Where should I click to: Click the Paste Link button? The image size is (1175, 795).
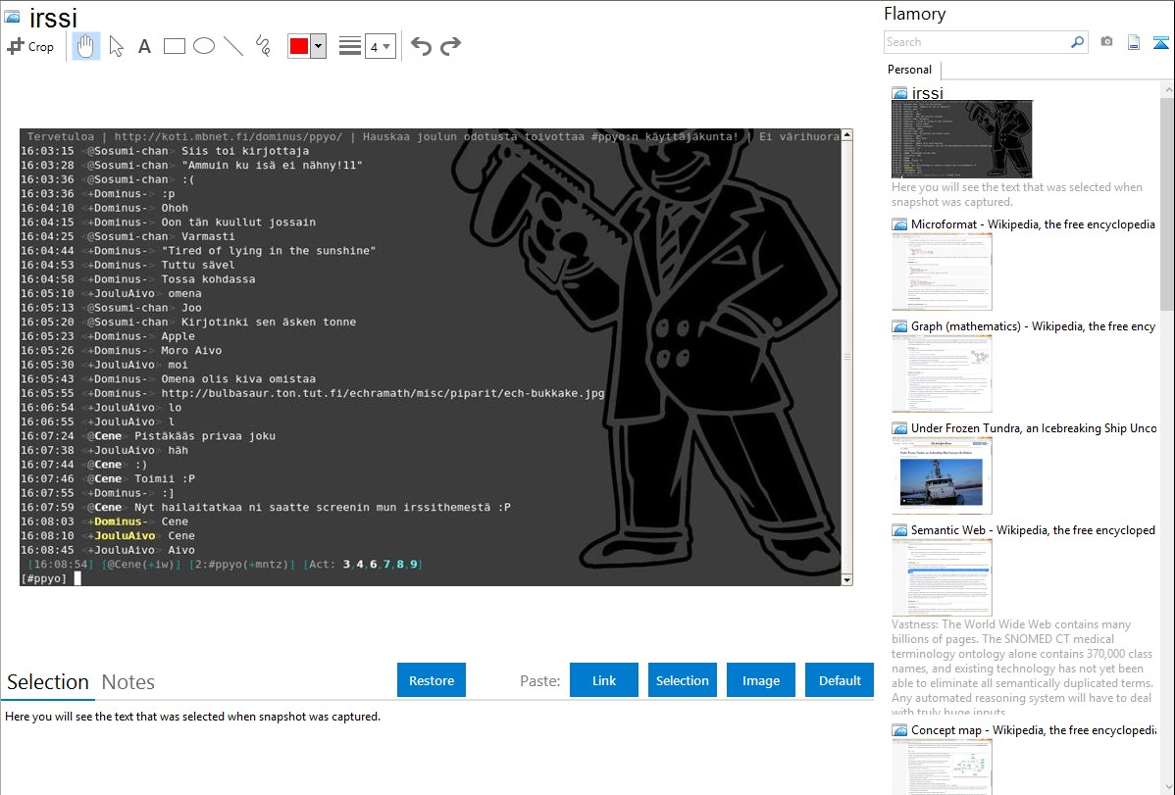coord(604,680)
